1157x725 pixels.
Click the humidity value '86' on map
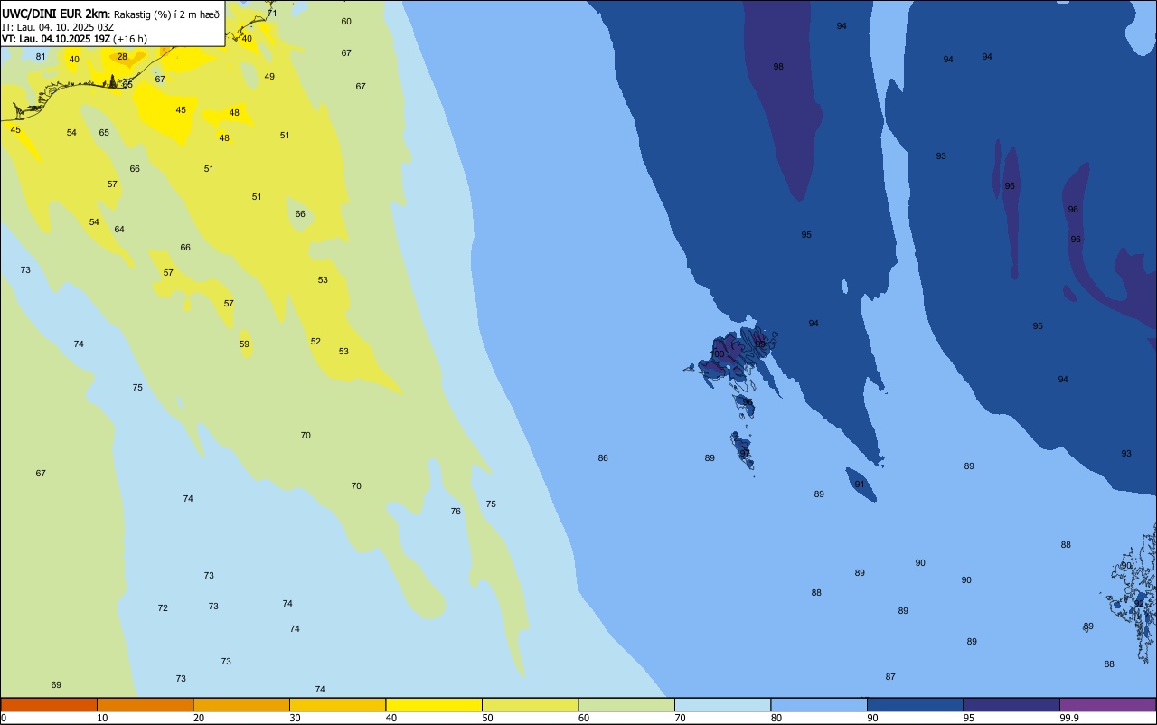click(603, 458)
